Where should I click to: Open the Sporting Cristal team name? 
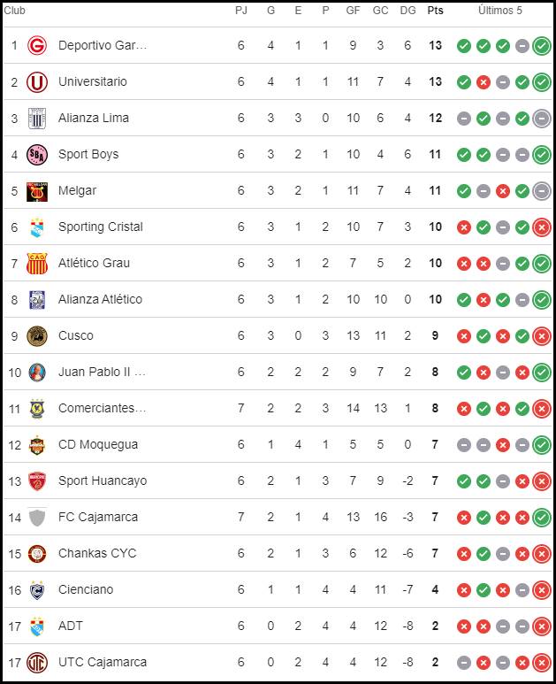click(x=101, y=227)
